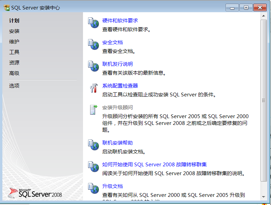
Task: Click the globe icon beside 安全文档
Action: 93,44
